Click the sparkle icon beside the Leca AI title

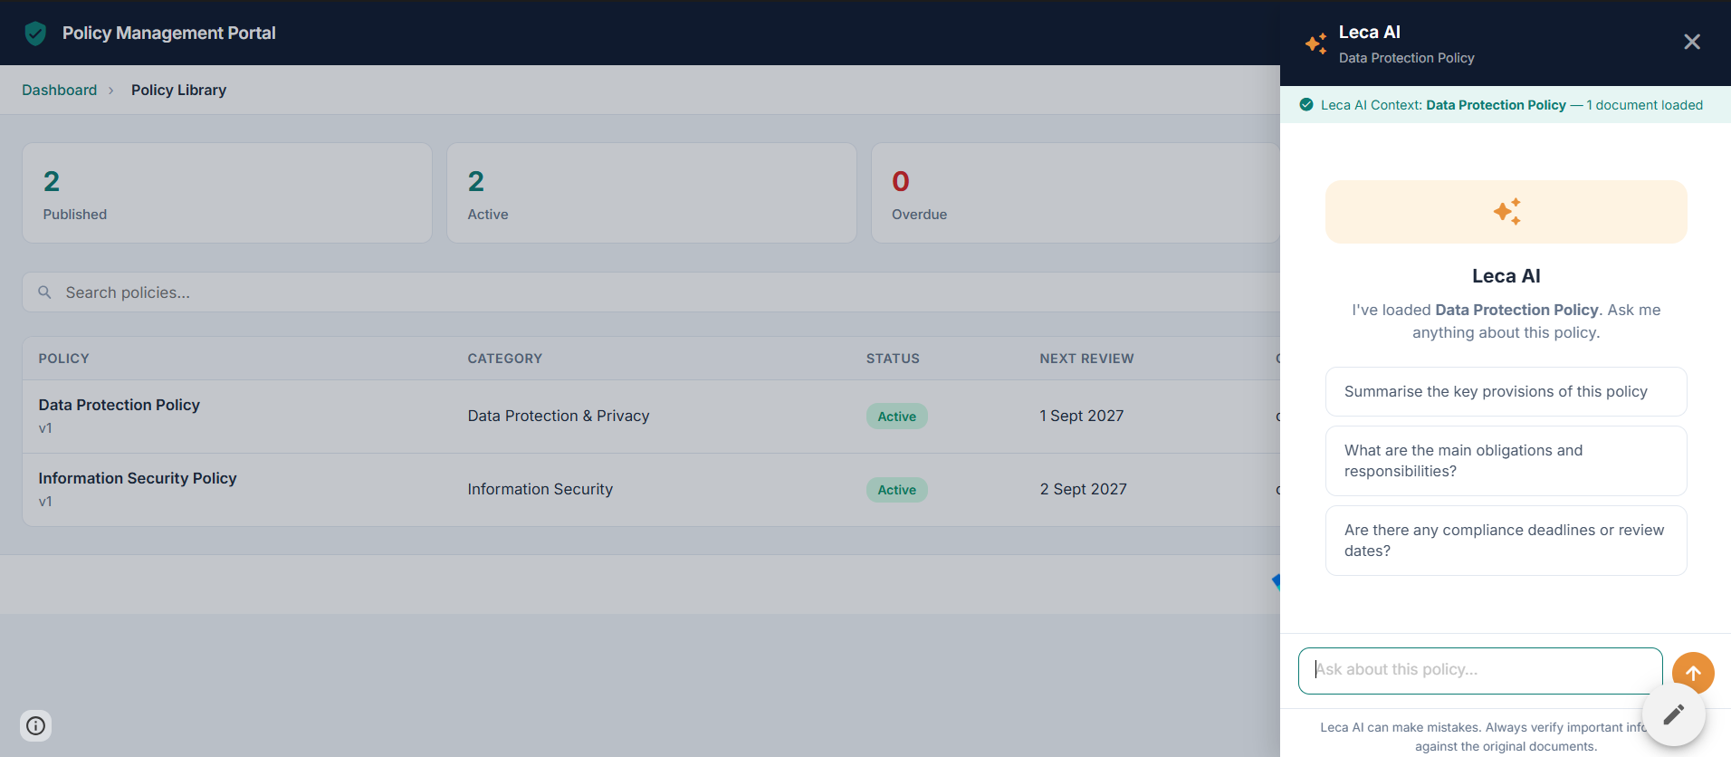pyautogui.click(x=1316, y=43)
